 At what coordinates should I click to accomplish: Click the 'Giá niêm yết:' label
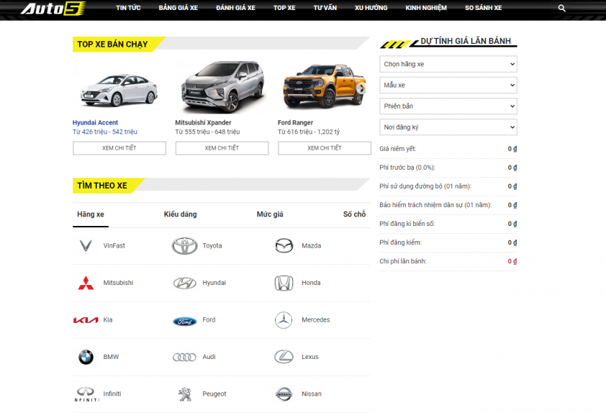pos(398,149)
